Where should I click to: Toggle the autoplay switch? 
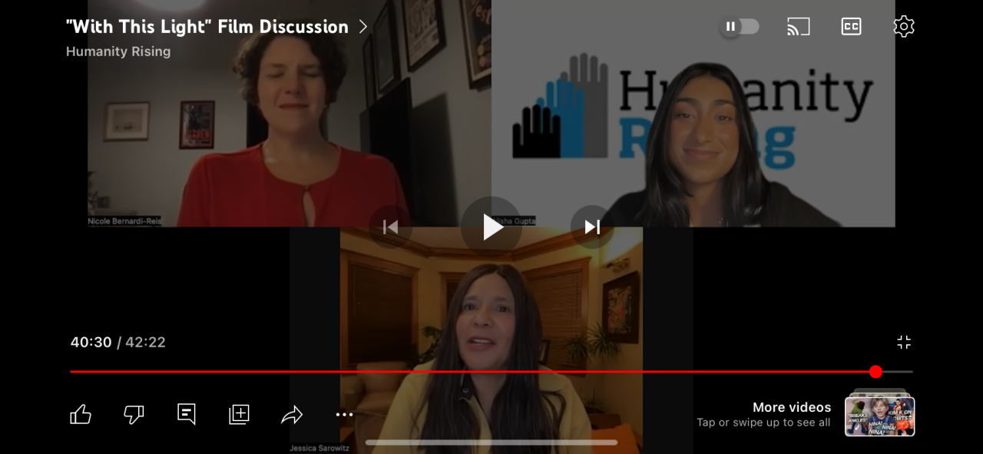(739, 27)
